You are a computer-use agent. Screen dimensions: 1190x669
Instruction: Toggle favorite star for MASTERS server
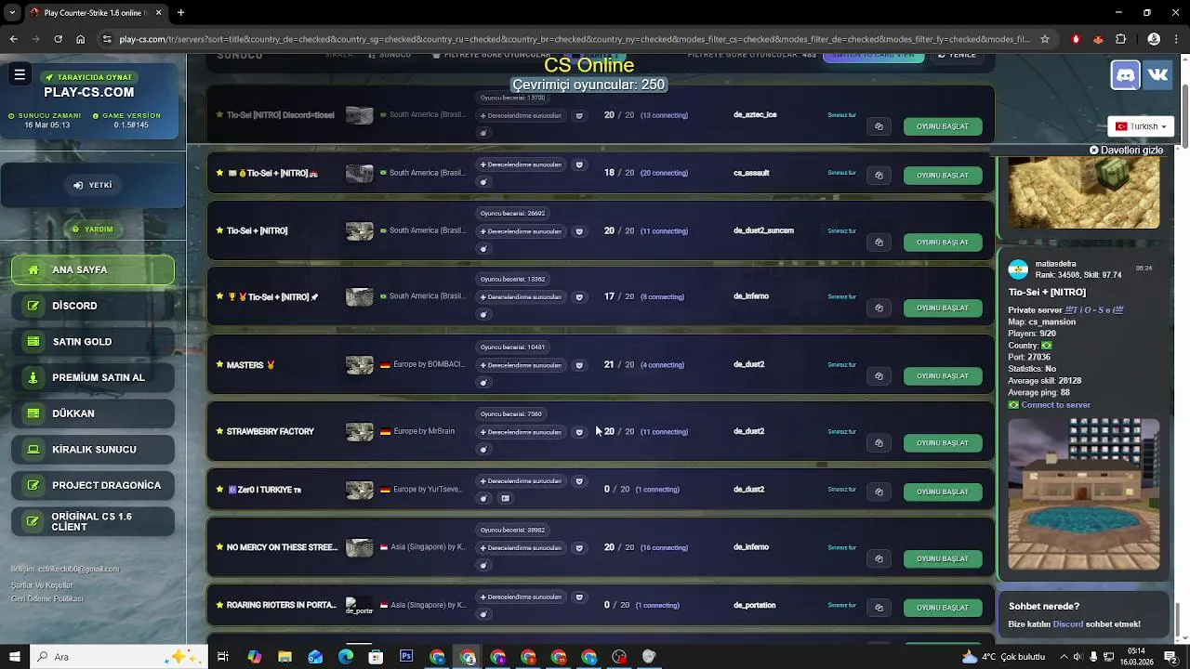219,365
